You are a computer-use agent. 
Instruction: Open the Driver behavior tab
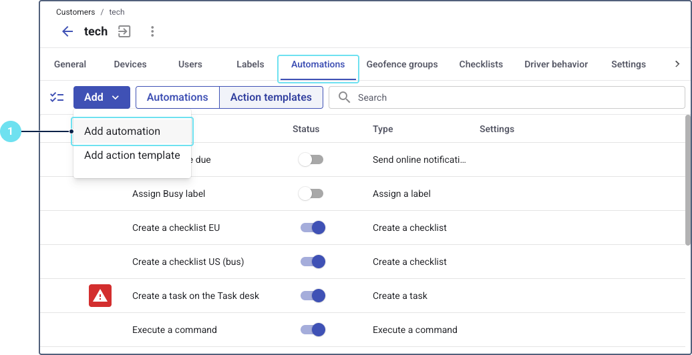click(556, 65)
